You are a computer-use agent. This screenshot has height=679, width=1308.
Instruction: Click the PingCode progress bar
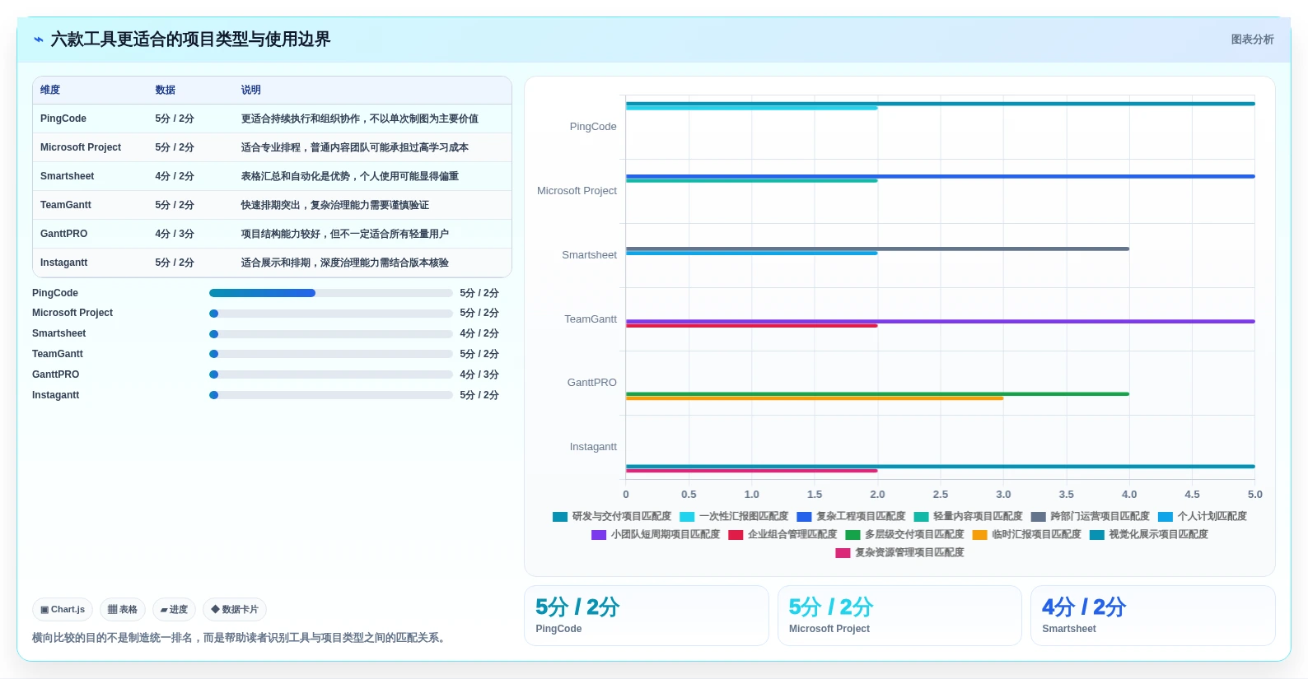pos(331,293)
